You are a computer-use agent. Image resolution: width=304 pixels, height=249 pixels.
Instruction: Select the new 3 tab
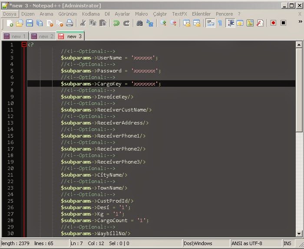(70, 36)
